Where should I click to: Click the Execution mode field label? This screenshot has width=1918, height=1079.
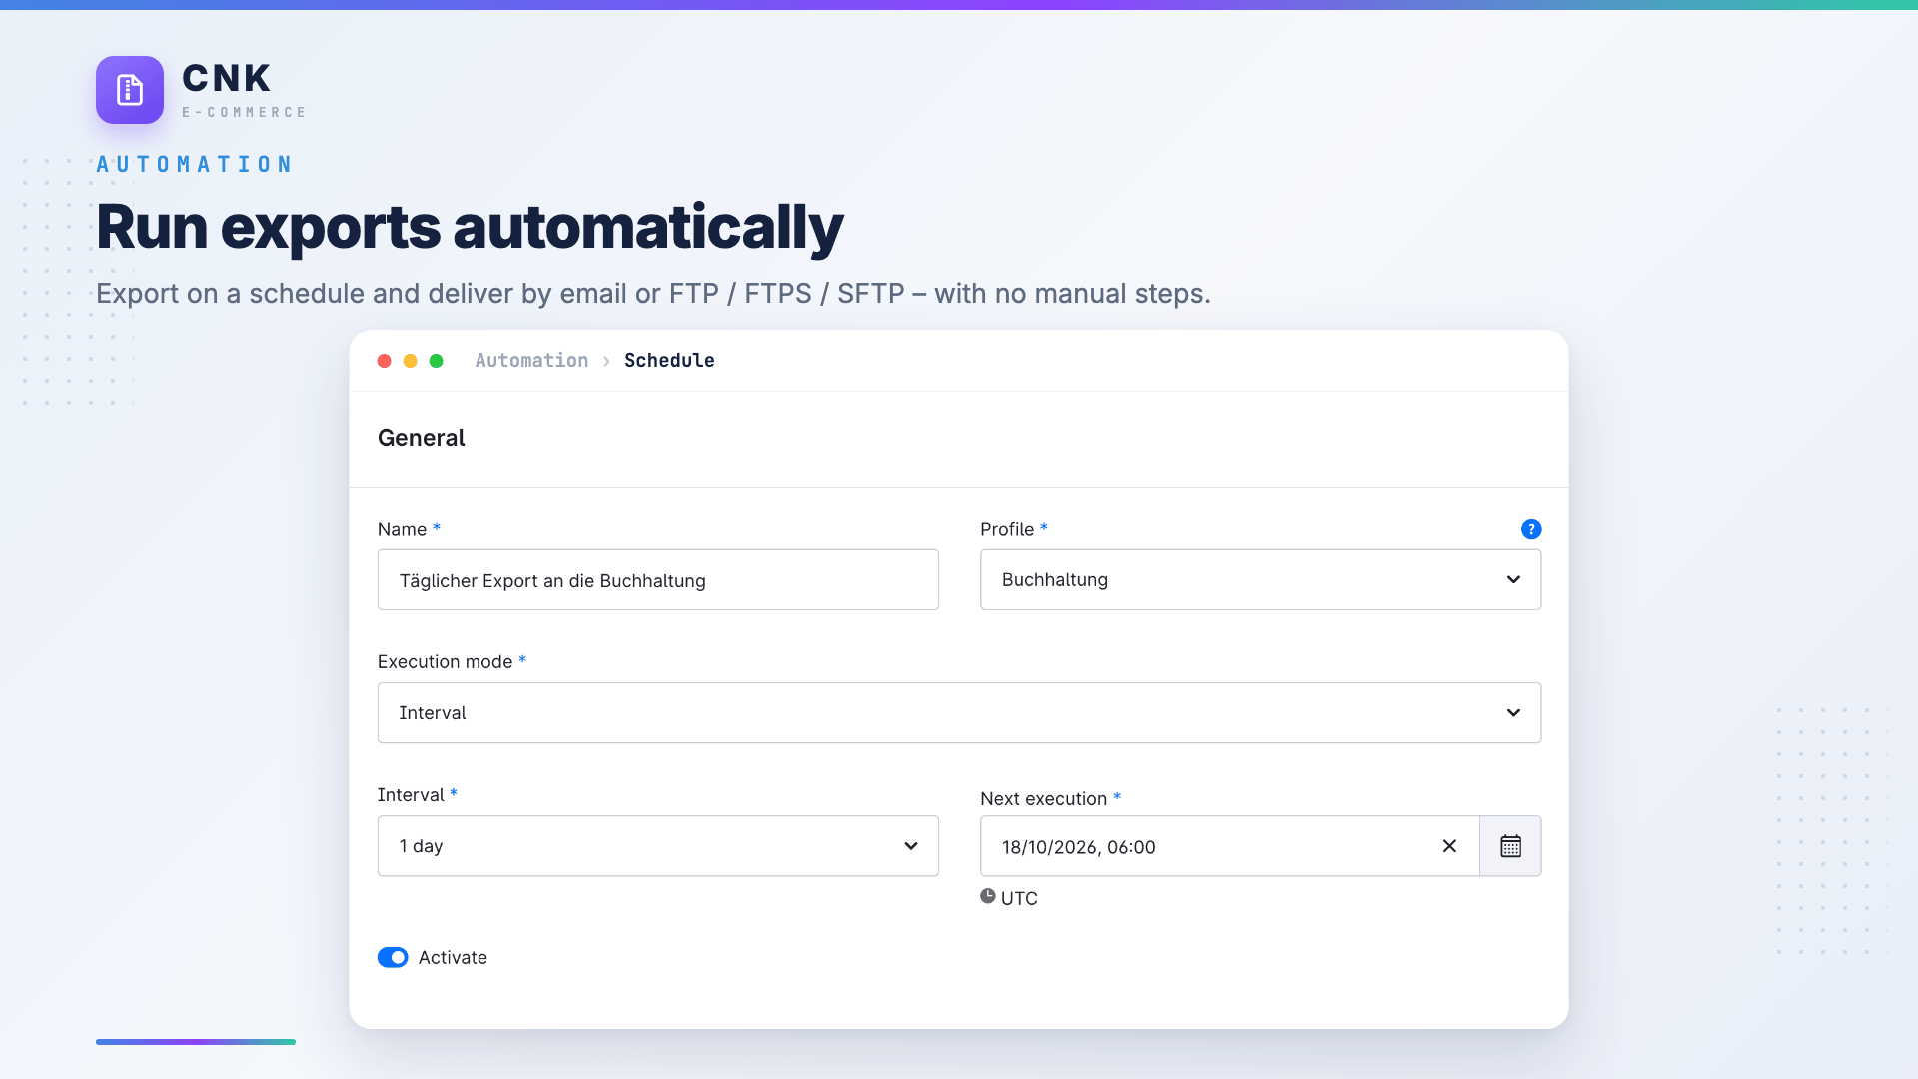[445, 661]
